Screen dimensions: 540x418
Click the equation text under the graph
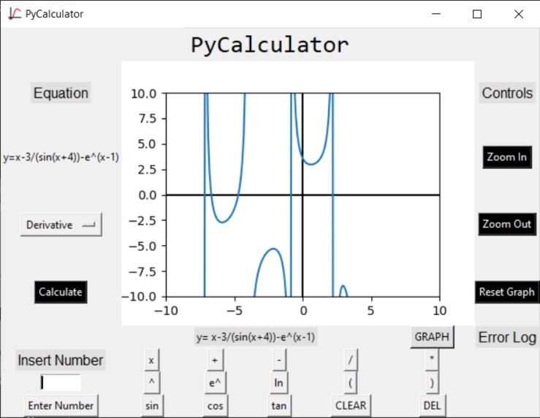[x=256, y=337]
